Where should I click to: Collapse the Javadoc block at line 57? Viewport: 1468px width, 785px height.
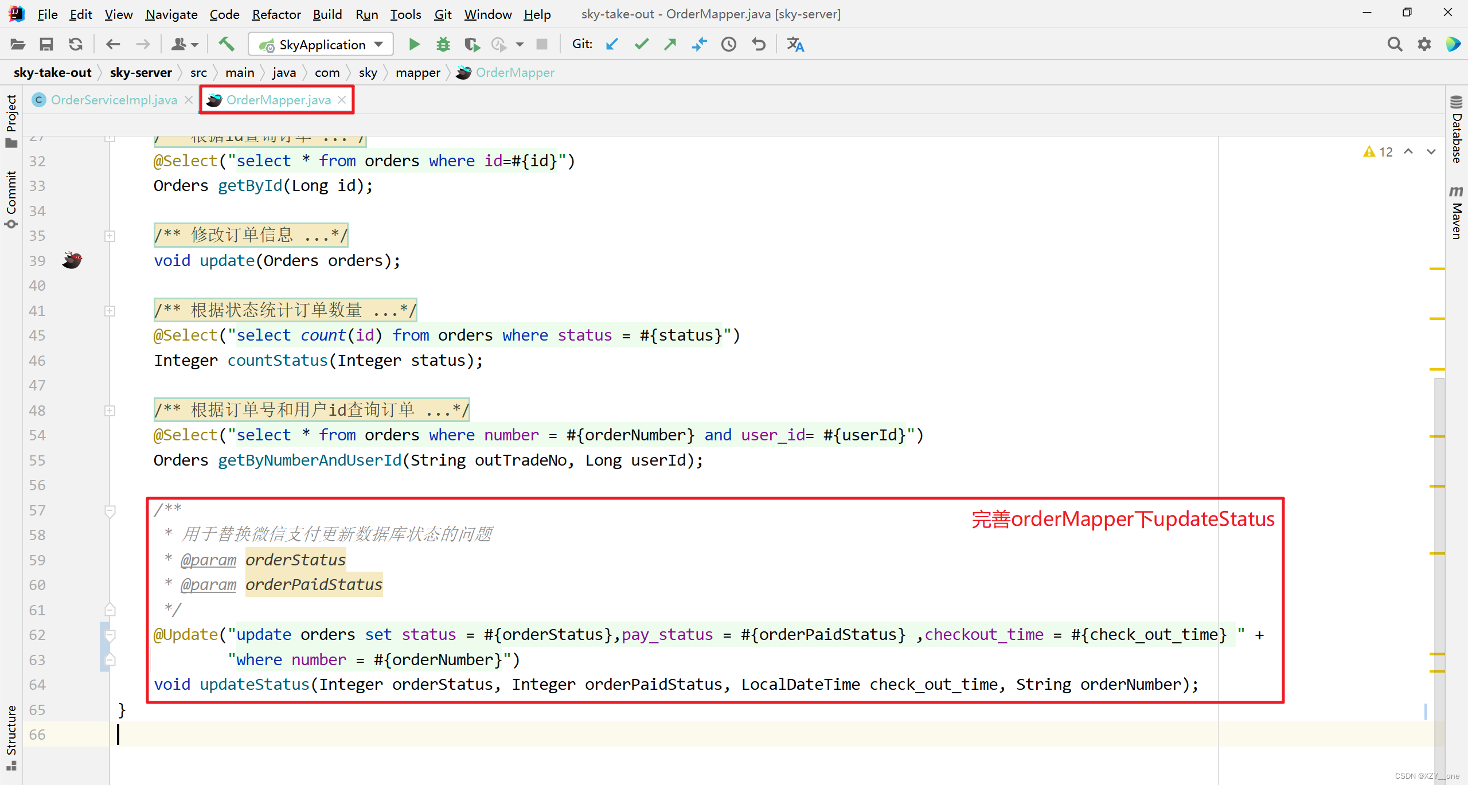110,510
